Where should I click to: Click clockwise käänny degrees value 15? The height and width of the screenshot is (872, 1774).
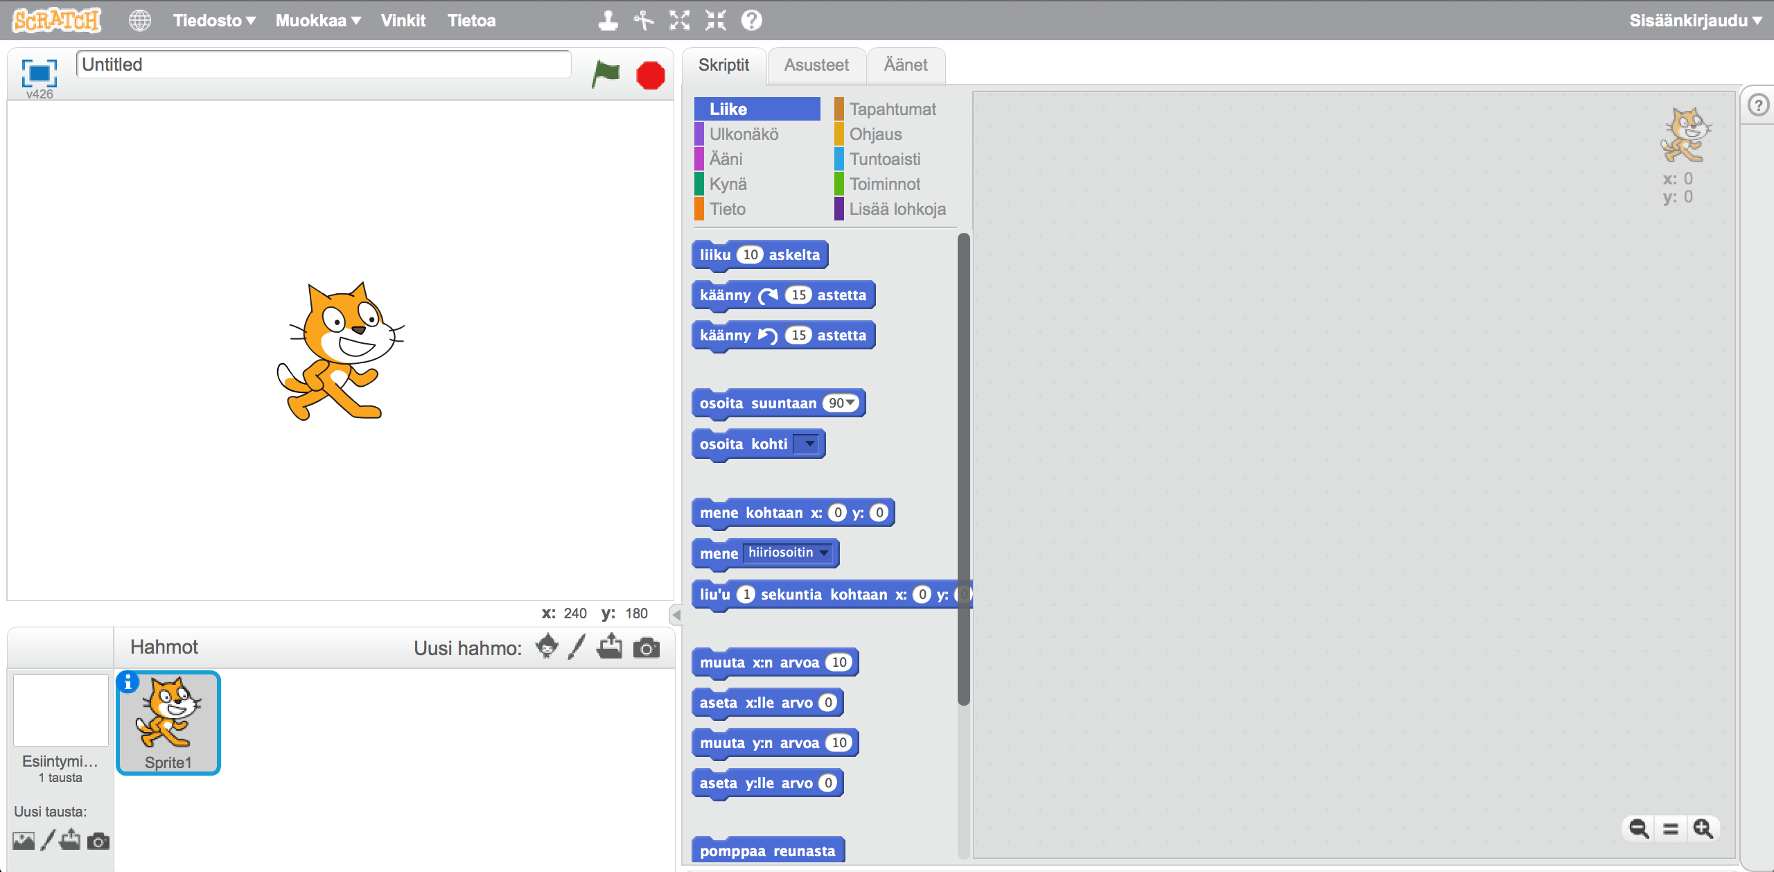[x=798, y=295]
